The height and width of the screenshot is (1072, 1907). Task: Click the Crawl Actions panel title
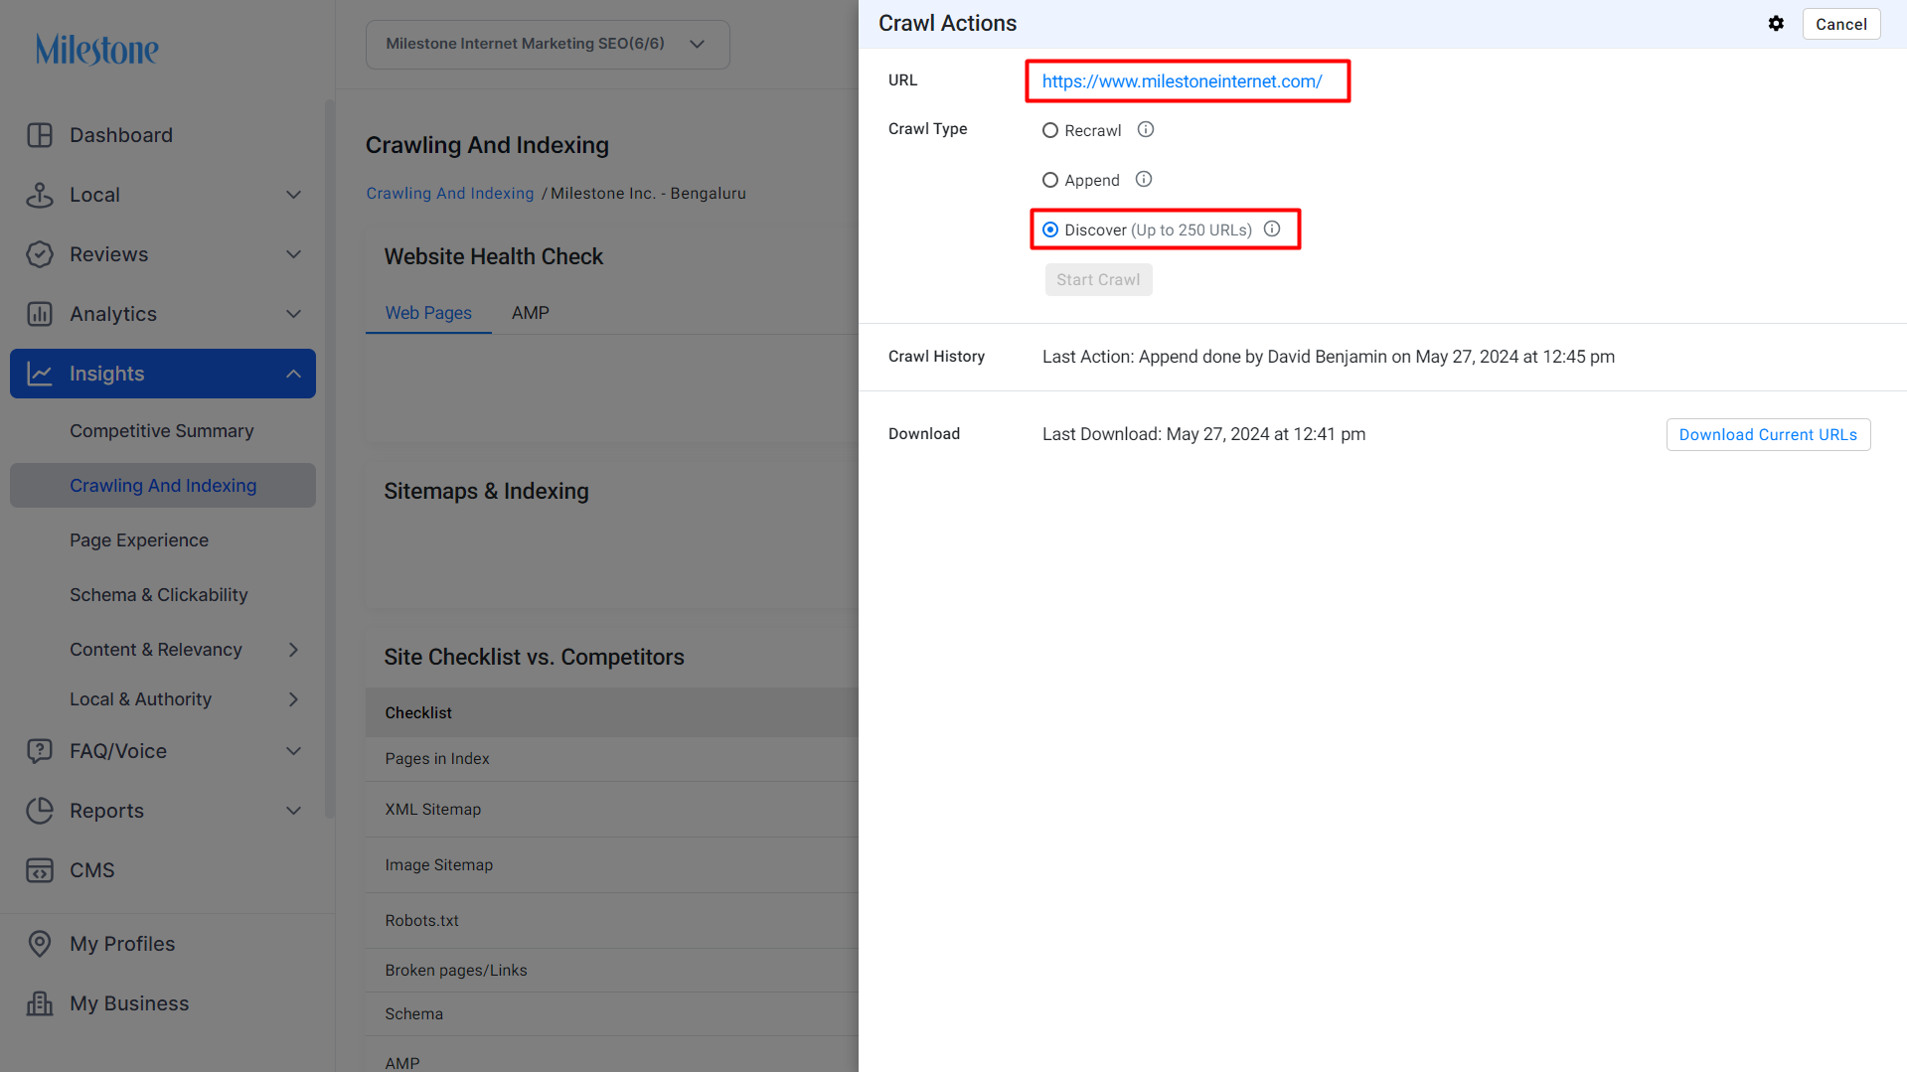pos(947,24)
